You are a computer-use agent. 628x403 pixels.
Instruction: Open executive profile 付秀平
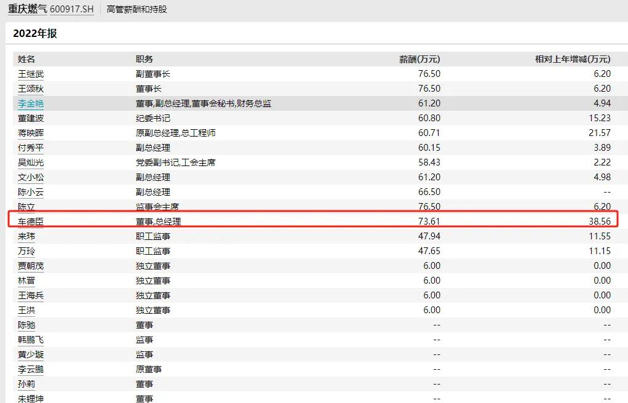[x=31, y=148]
